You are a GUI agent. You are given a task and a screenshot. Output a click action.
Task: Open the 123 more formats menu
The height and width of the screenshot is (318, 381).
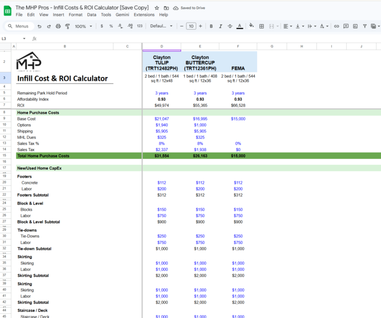[140, 26]
